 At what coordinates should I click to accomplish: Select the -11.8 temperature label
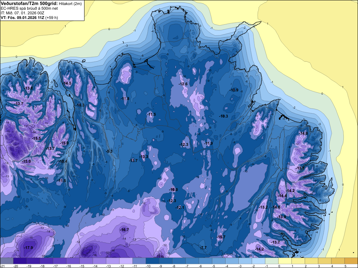pos(125,99)
